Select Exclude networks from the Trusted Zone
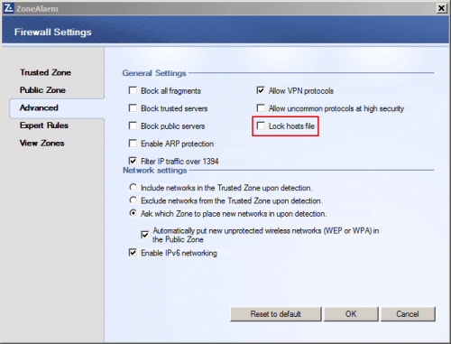 (133, 200)
